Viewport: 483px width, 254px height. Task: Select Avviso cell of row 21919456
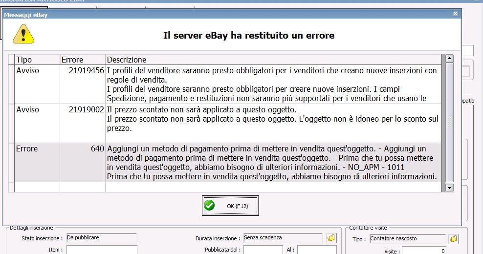(x=37, y=84)
